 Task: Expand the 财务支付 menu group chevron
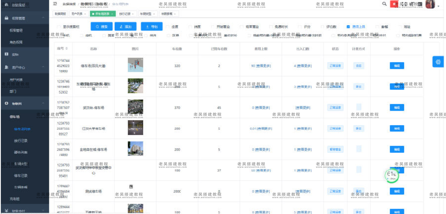(43, 210)
